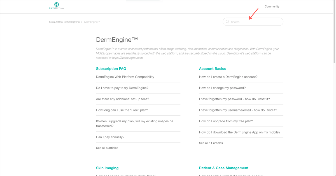
Task: Open the Account Basics section heading
Action: pyautogui.click(x=212, y=68)
